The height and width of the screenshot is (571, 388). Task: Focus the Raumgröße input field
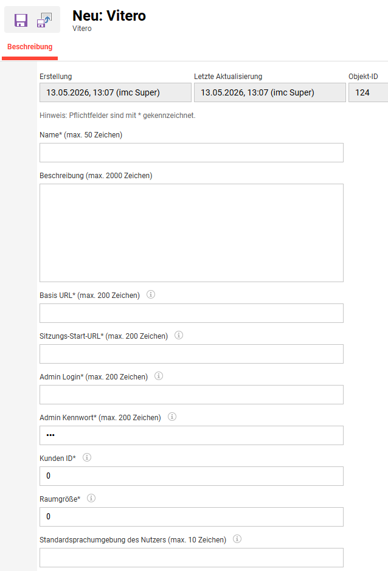(x=192, y=517)
